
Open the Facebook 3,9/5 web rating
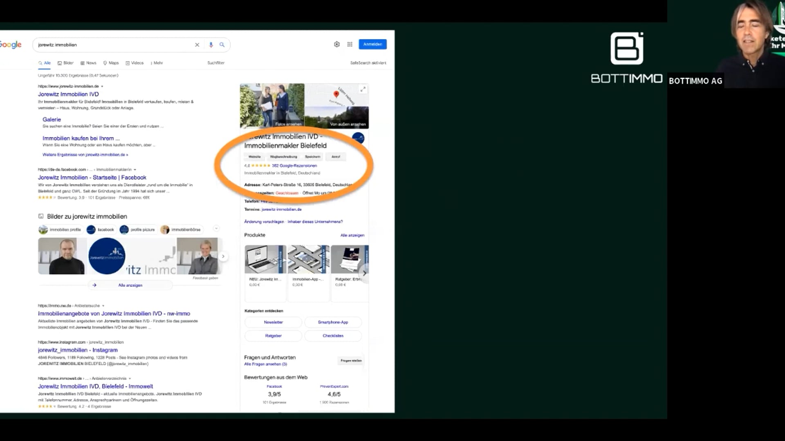point(274,394)
